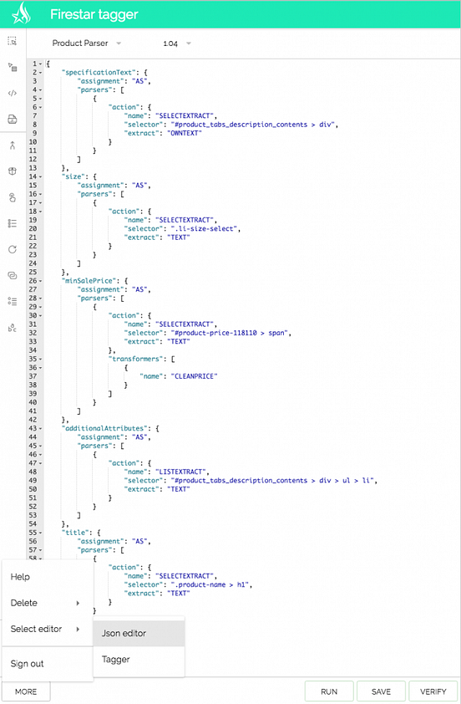Screen dimensions: 461x704
Task: Open the Product Parser dropdown
Action: click(87, 43)
